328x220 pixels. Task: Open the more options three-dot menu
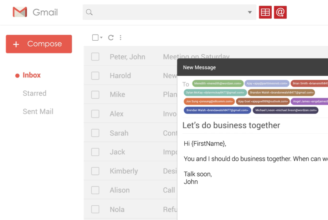(x=121, y=37)
